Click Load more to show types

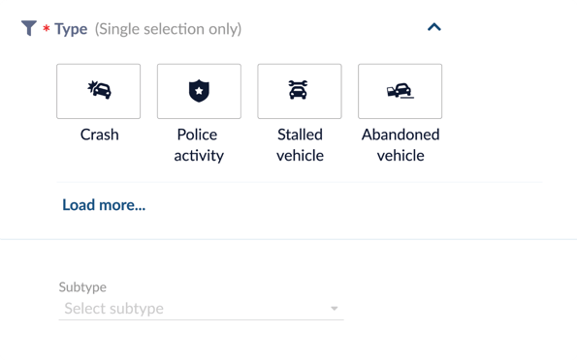click(x=104, y=205)
